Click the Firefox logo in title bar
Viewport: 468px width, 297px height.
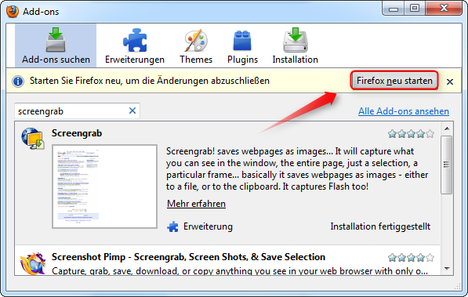coord(13,11)
